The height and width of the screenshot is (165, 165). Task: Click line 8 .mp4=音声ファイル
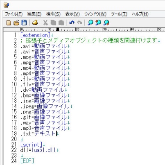43,73
